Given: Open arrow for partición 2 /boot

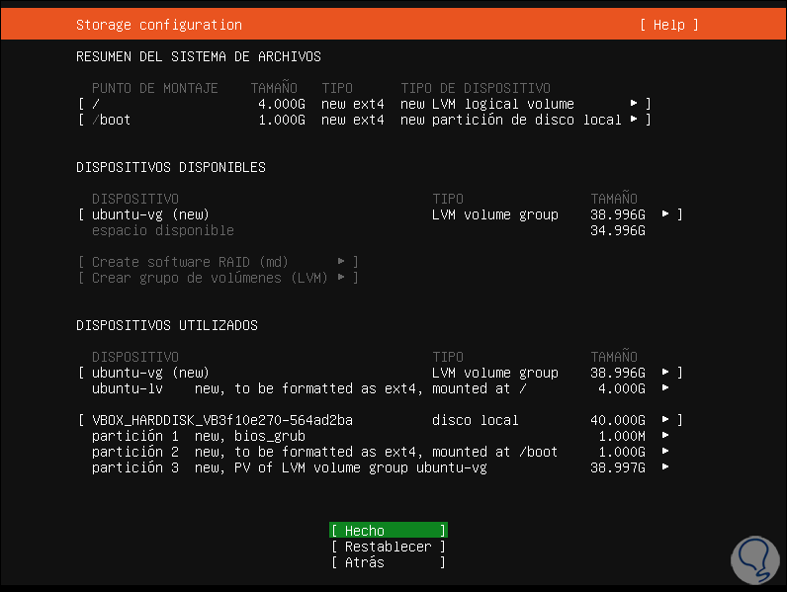Looking at the screenshot, I should (665, 452).
